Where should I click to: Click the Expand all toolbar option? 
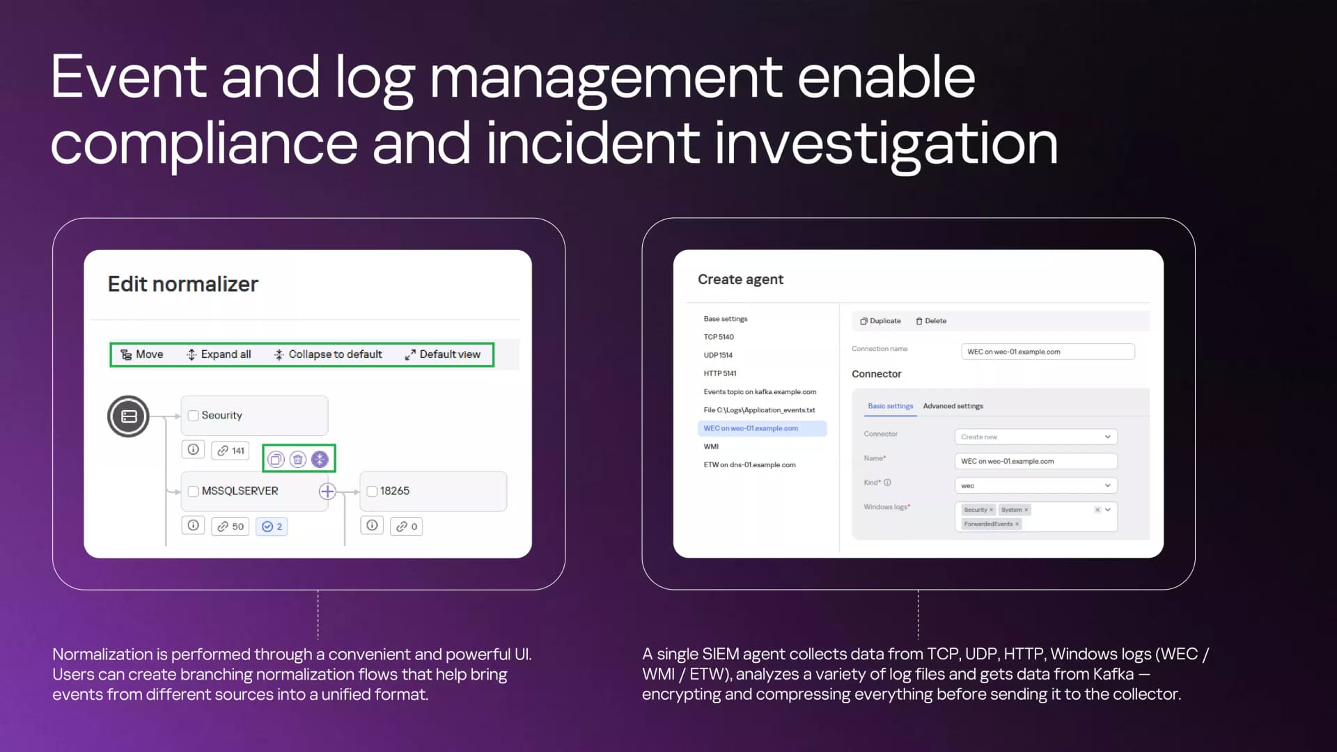219,354
